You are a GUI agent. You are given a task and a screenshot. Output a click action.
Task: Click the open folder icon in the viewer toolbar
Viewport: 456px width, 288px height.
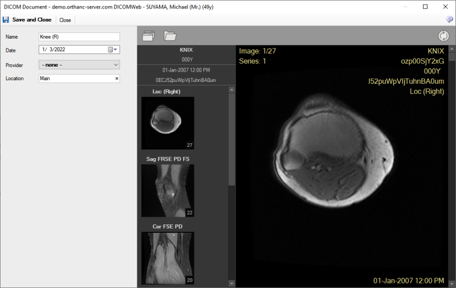point(170,36)
